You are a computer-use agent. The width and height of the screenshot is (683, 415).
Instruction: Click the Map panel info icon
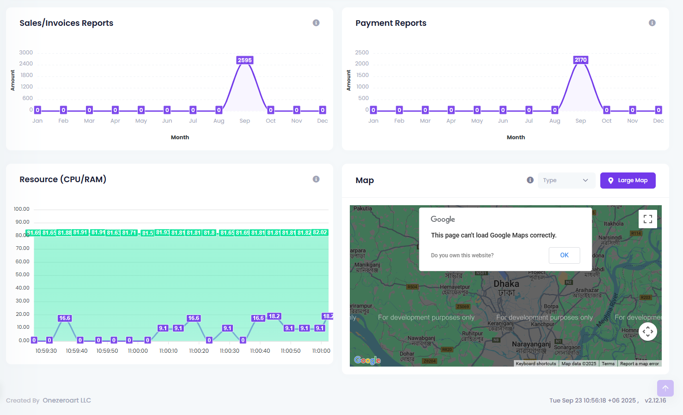pyautogui.click(x=530, y=180)
